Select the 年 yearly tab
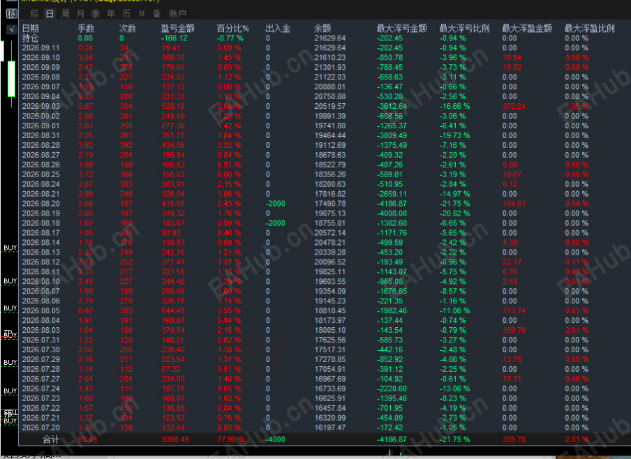The image size is (631, 459). point(111,14)
